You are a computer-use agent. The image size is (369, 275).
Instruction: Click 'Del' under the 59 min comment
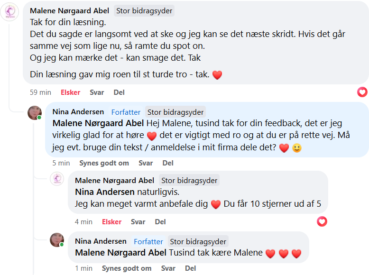pyautogui.click(x=119, y=92)
